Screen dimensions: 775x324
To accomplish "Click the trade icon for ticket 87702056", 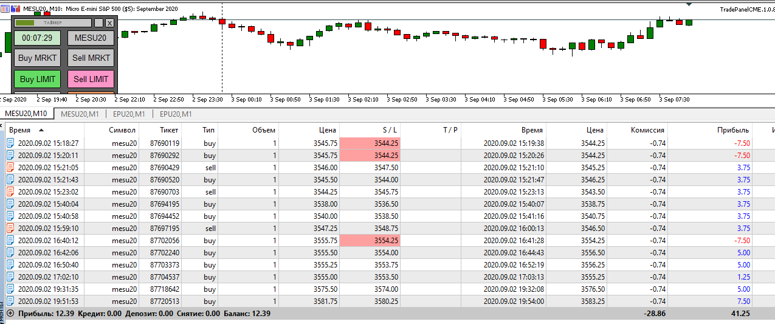I will (x=10, y=240).
